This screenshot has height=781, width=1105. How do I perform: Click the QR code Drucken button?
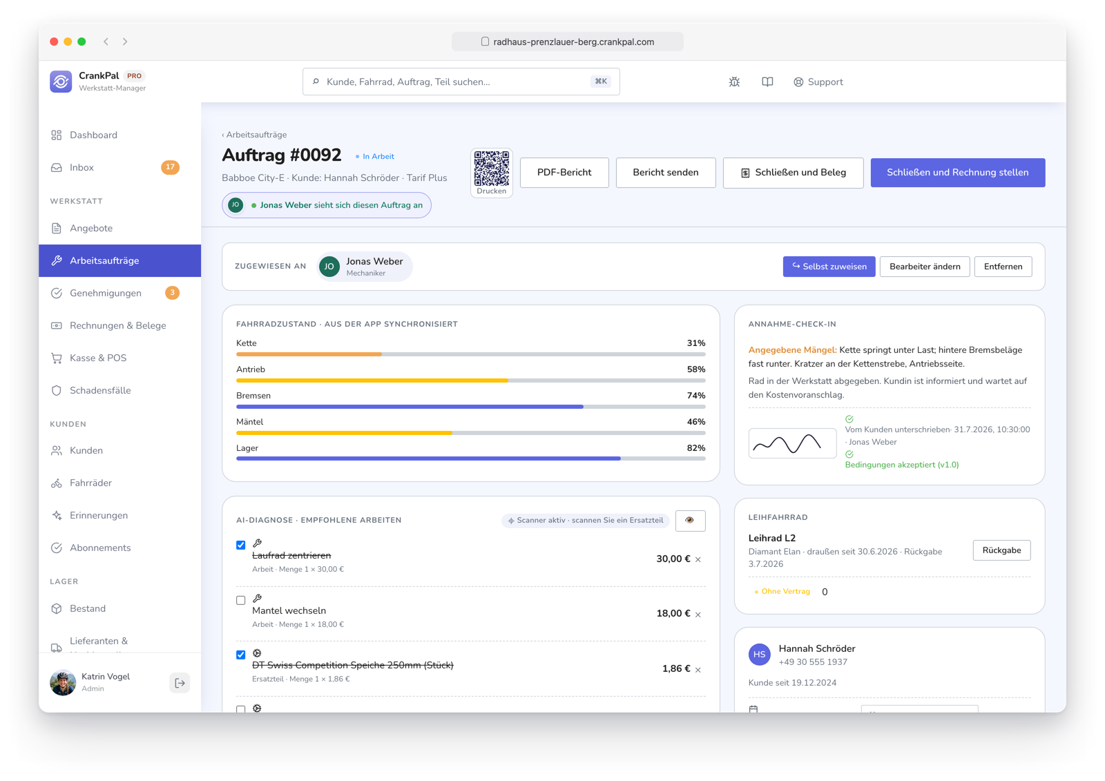(491, 173)
